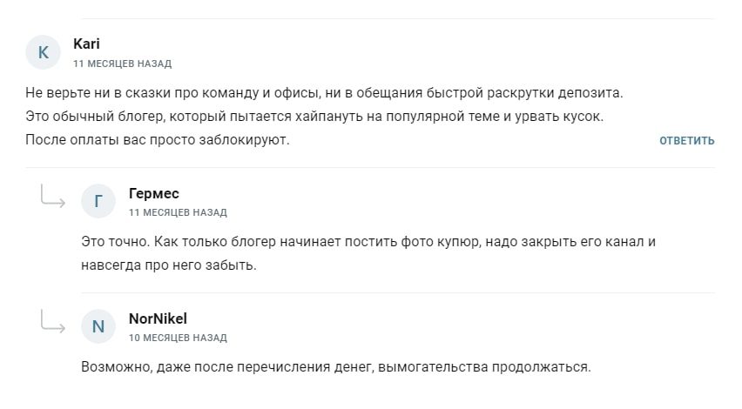The height and width of the screenshot is (409, 742).
Task: Click the "10 месяцев назад" timestamp
Action: pyautogui.click(x=178, y=338)
